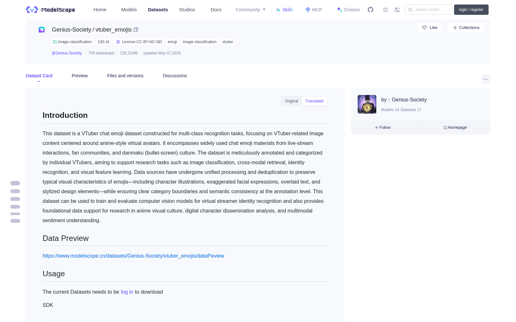Visit the Genius-Society Homepage
The image size is (516, 322).
click(x=455, y=128)
